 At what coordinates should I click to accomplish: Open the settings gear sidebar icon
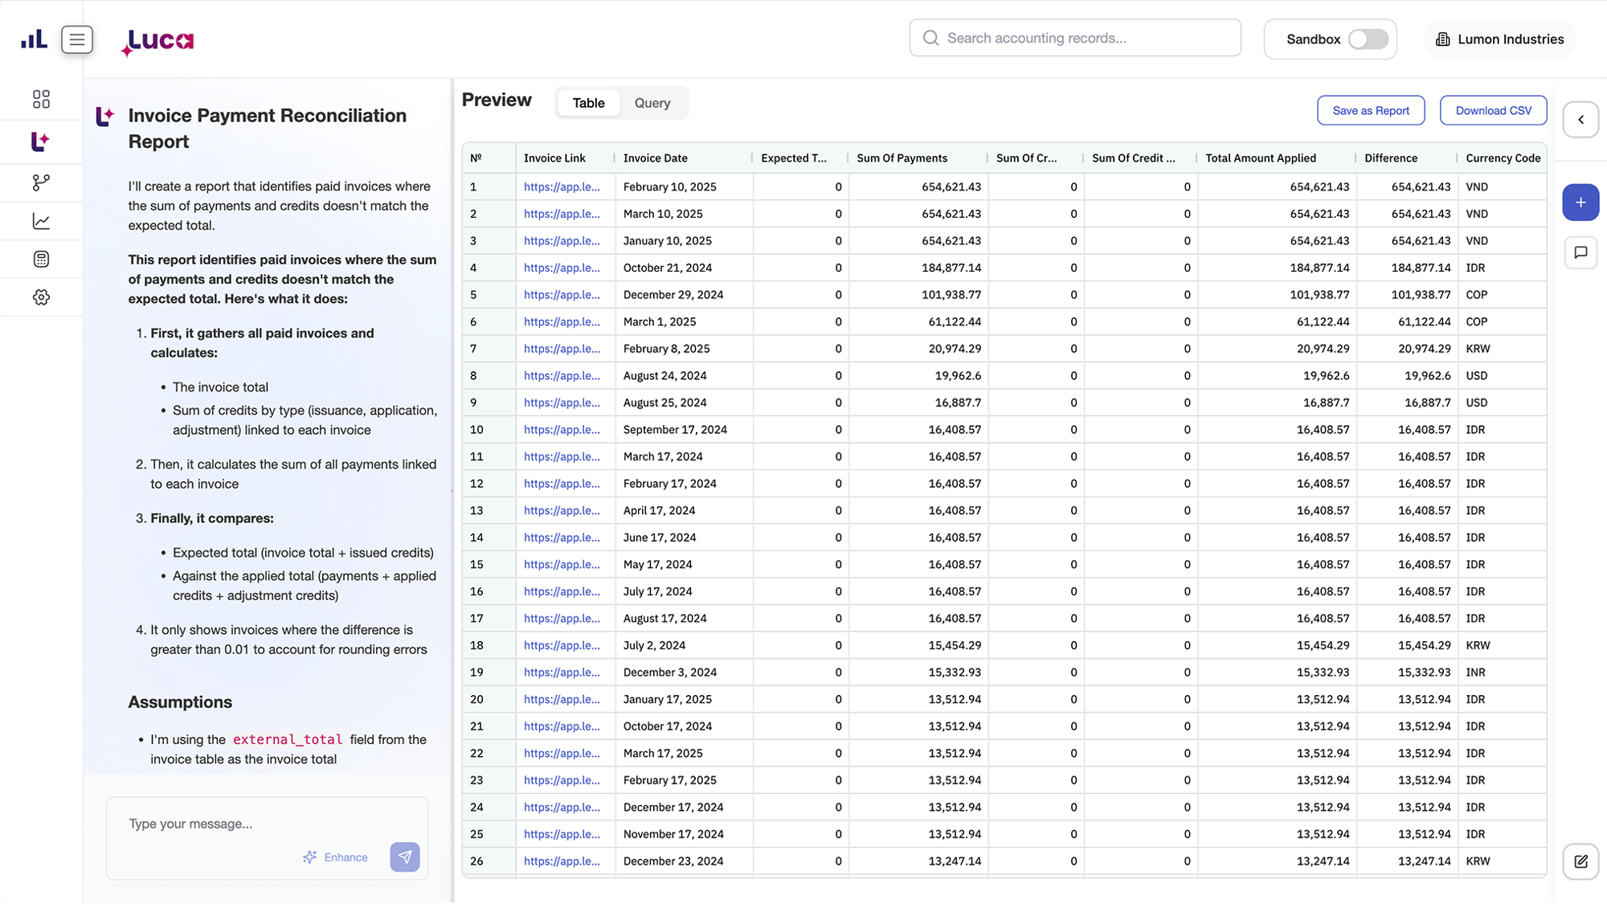[x=41, y=297]
